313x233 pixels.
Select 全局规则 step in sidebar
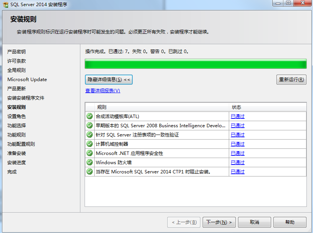[17, 70]
